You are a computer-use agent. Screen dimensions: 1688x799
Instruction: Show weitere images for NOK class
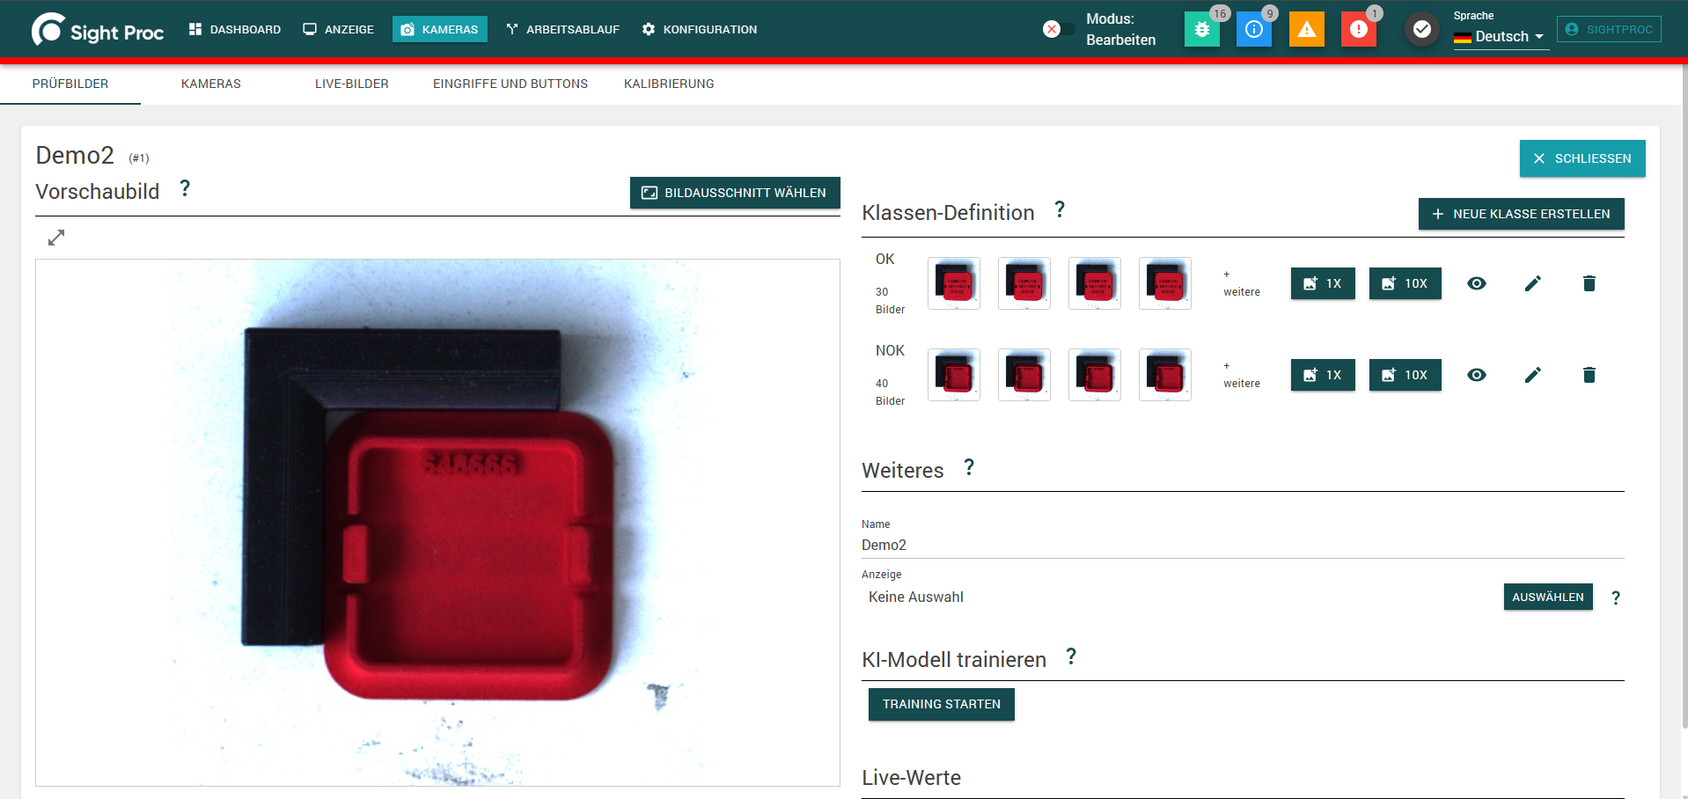pos(1241,375)
